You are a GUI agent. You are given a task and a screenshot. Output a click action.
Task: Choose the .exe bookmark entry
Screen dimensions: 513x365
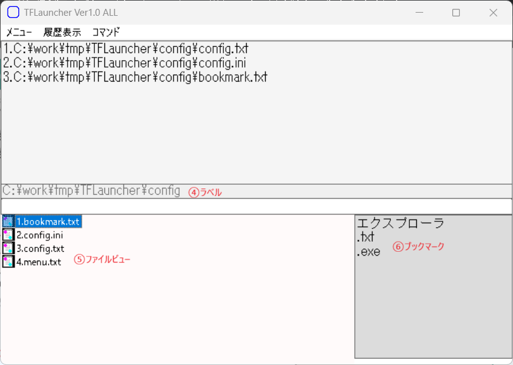(368, 252)
